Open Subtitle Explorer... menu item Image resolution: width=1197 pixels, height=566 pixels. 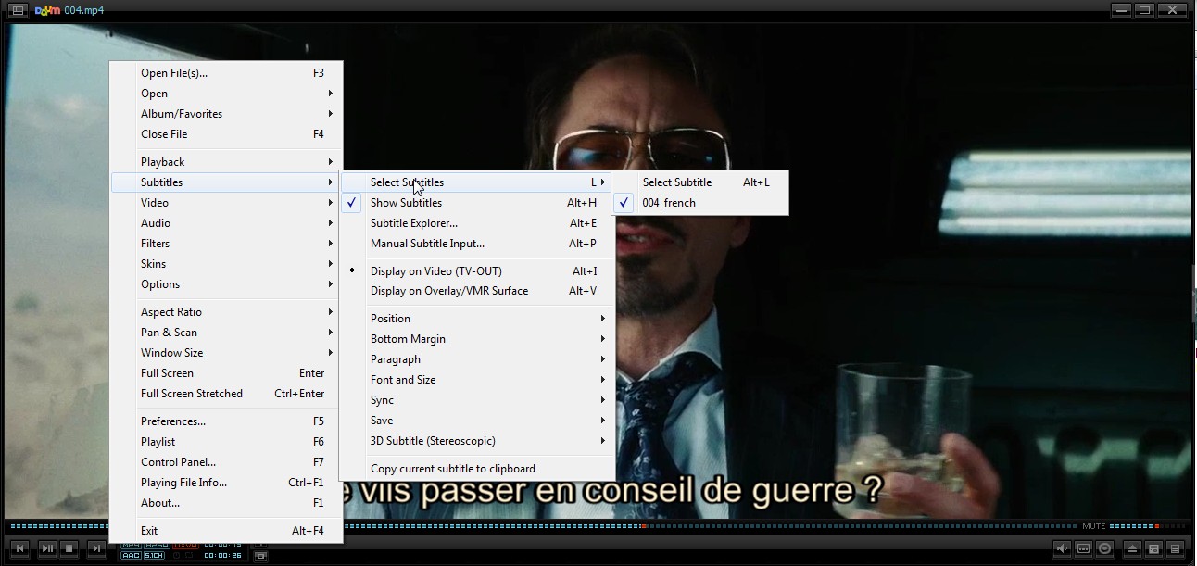476,223
